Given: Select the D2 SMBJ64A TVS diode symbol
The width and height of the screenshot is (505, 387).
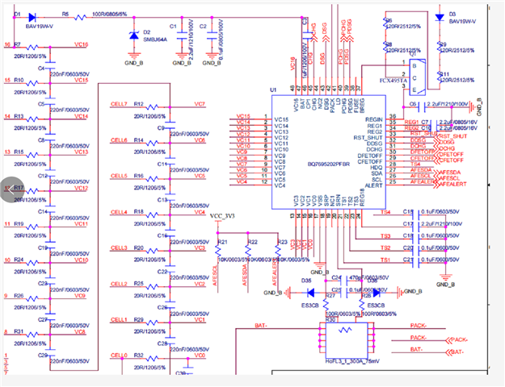Looking at the screenshot, I should click(x=133, y=35).
